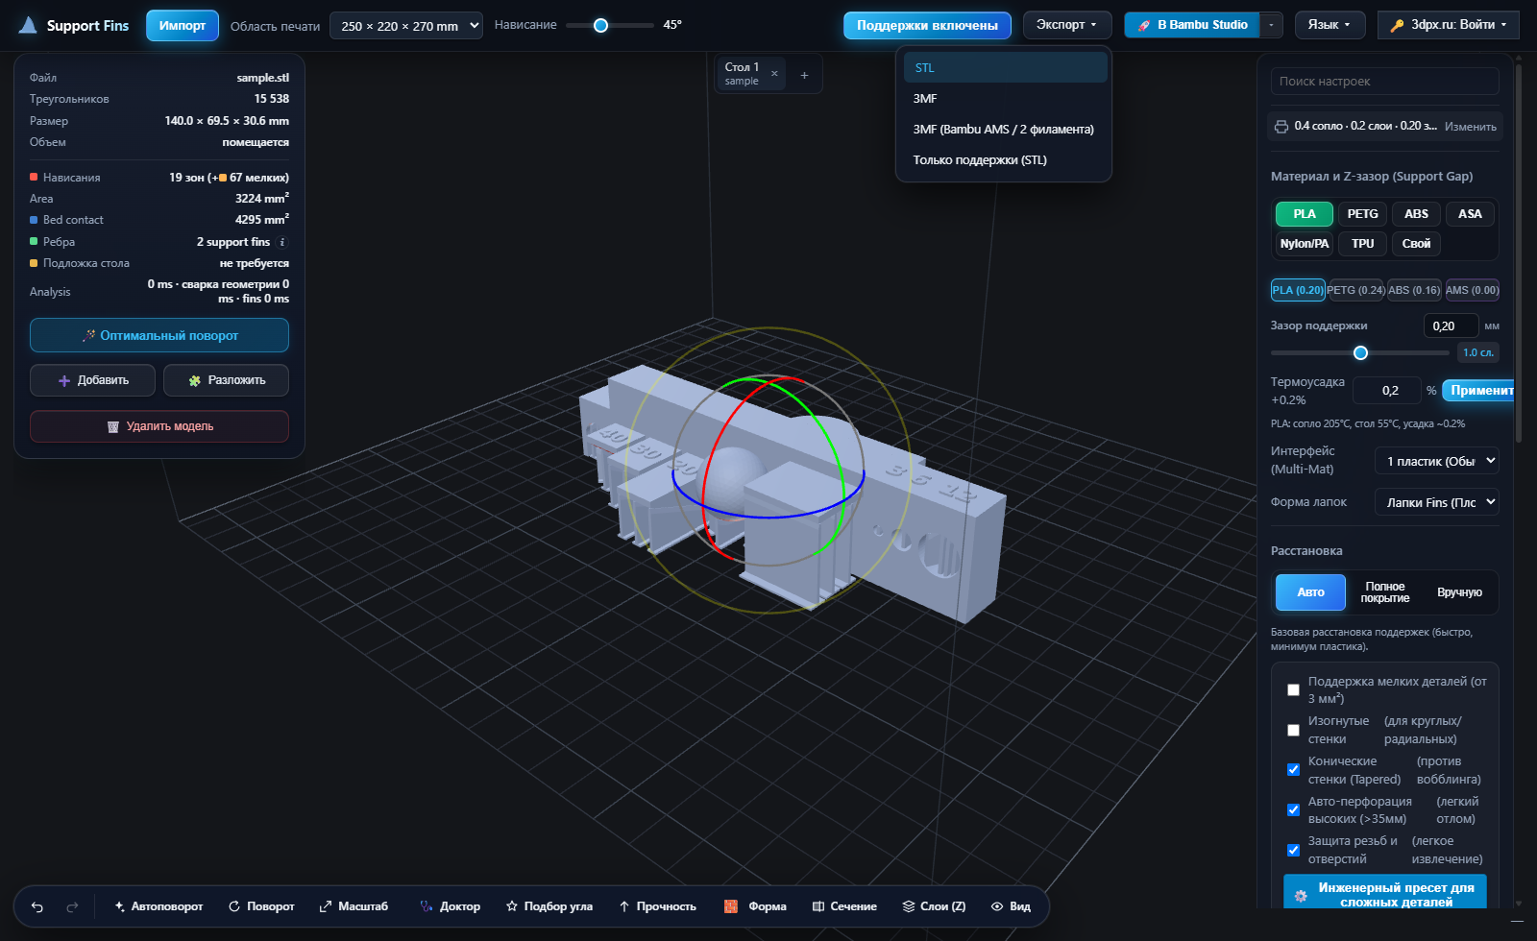
Task: Click the Разложить button
Action: (x=226, y=380)
